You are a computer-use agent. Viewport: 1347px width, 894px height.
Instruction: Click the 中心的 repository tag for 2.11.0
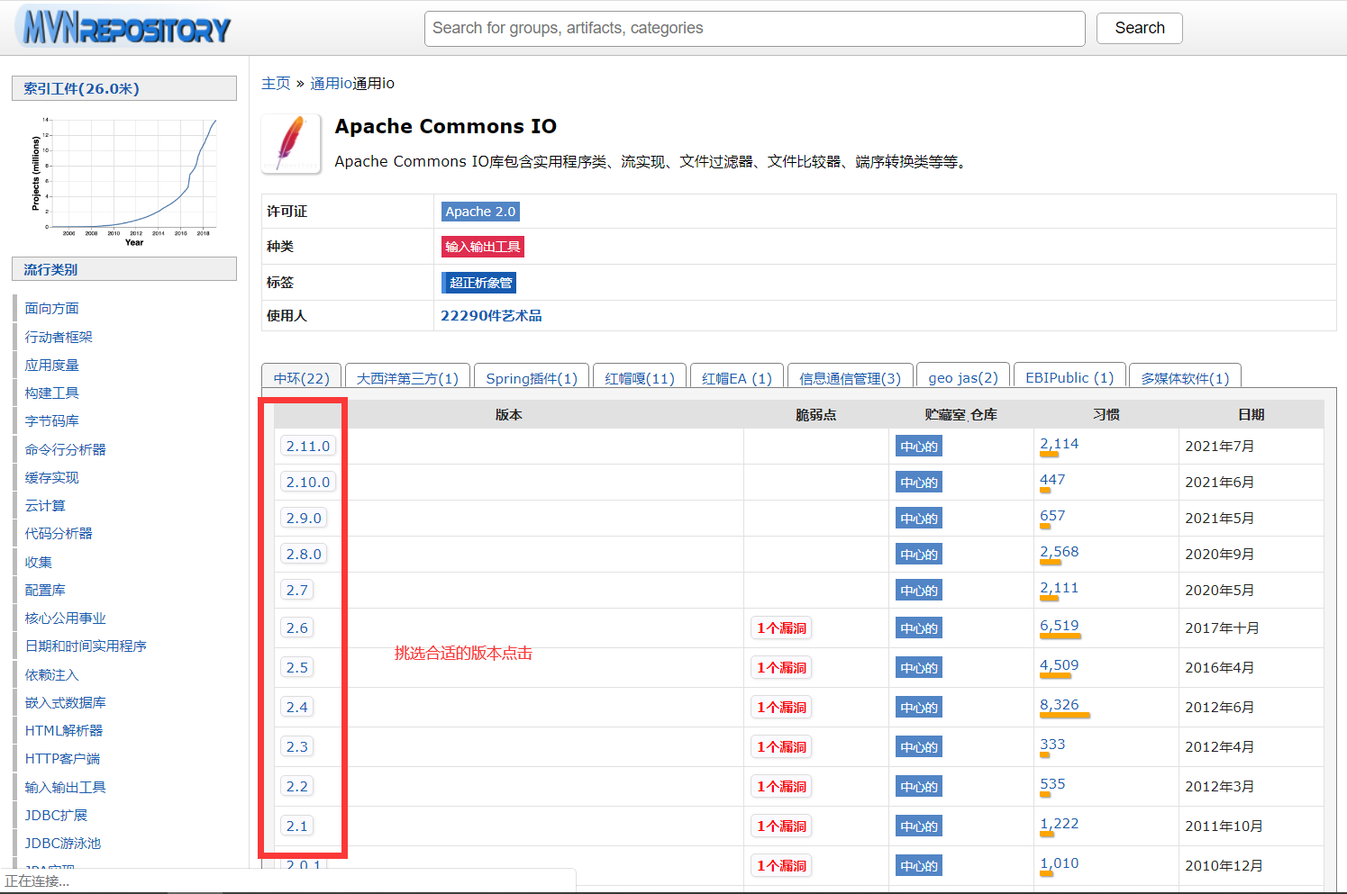[919, 447]
